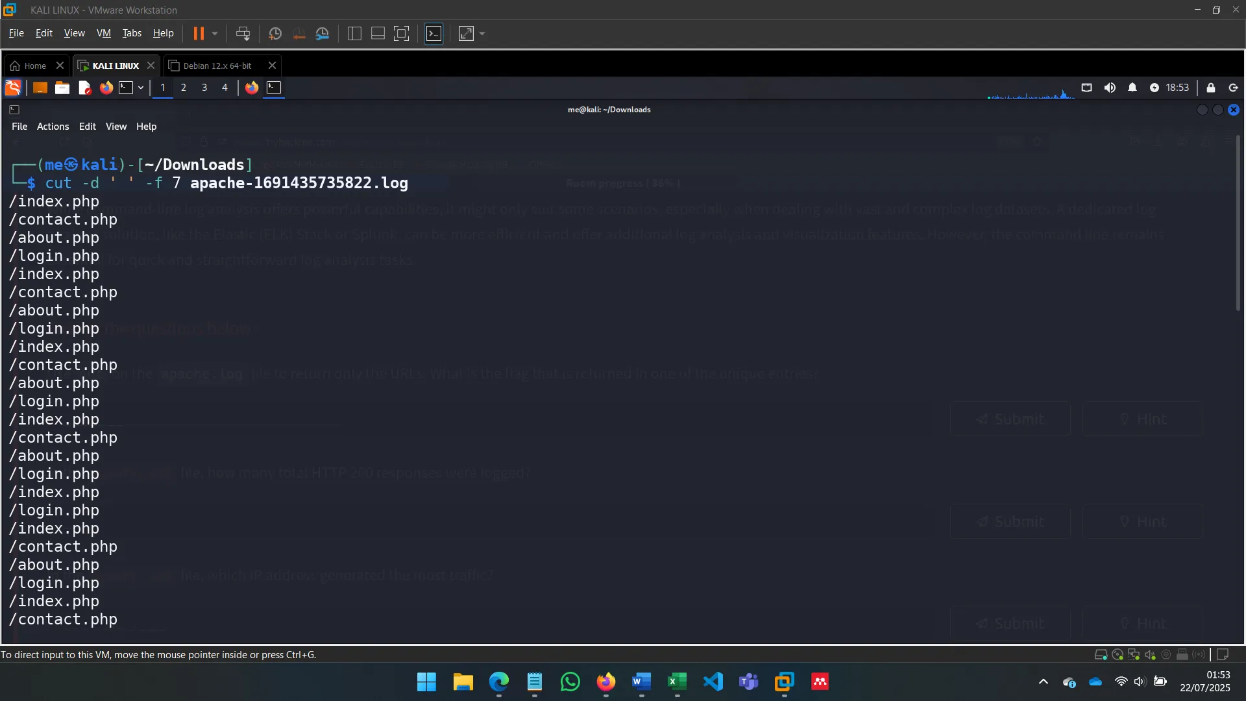Launch Firefox from the Kali panel
Viewport: 1246px width, 701px height.
point(106,88)
